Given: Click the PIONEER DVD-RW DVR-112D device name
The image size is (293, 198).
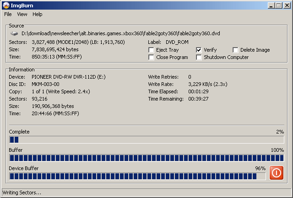Looking at the screenshot, I should point(69,77).
